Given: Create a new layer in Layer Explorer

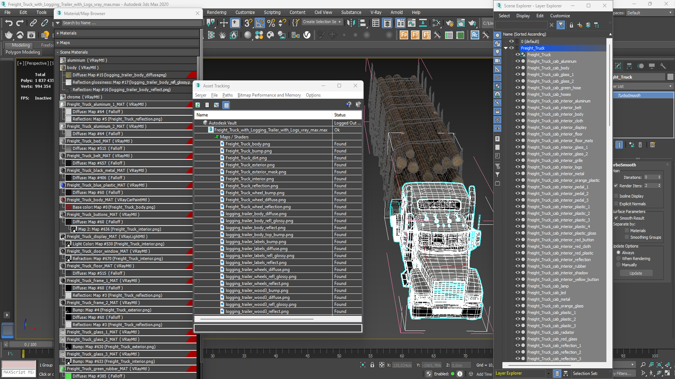Looking at the screenshot, I should tap(580, 25).
